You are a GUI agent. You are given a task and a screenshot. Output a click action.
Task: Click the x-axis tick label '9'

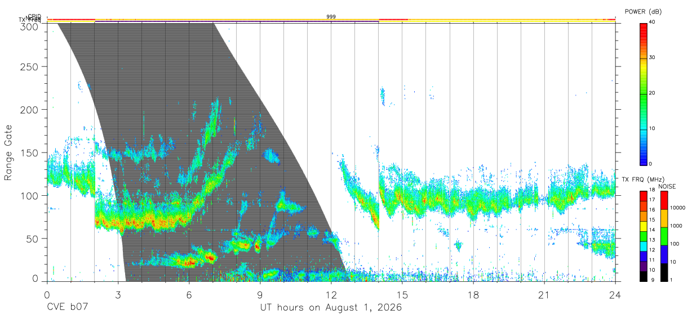coord(260,295)
